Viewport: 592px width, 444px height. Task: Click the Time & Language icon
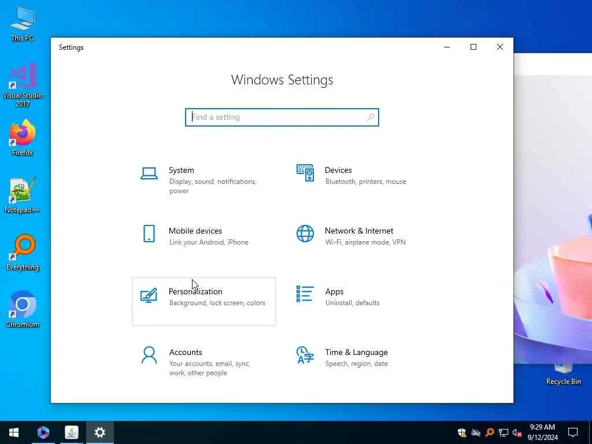[305, 356]
